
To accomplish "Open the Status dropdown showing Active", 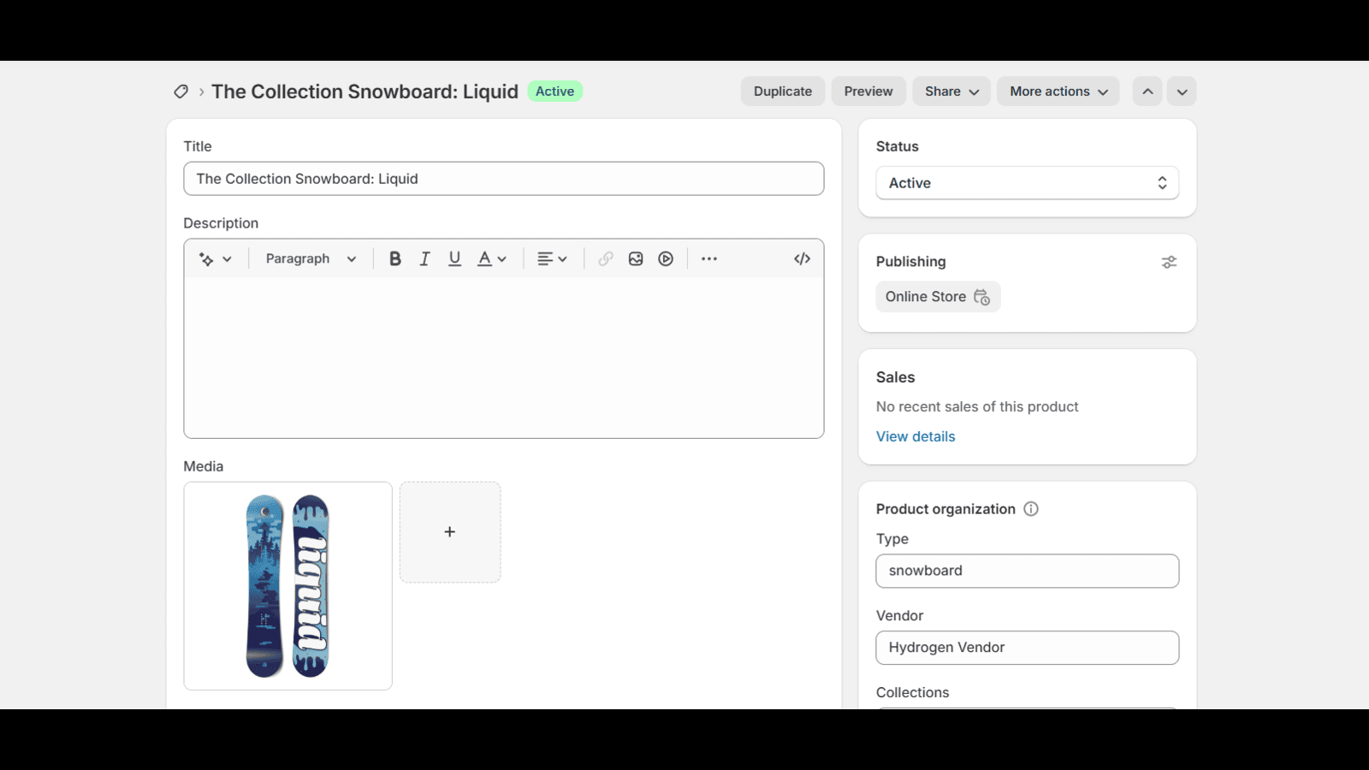I will (1027, 182).
